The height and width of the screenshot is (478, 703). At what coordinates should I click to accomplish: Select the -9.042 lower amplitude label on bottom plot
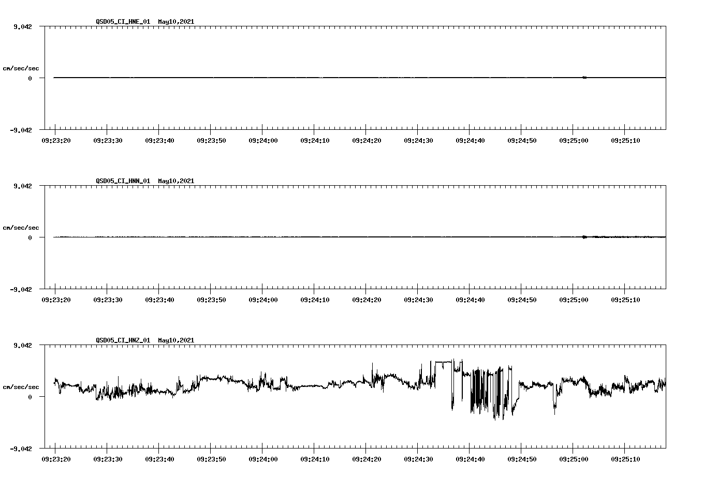(x=22, y=449)
